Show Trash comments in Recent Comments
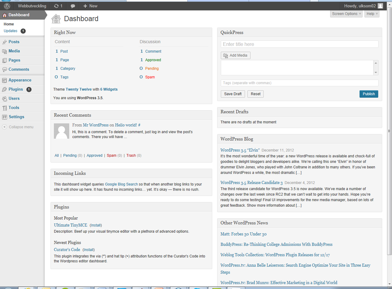The width and height of the screenshot is (392, 289). tap(131, 156)
